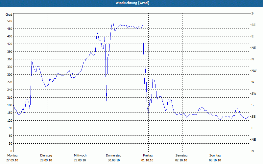
Task: Click the 510 value on the left axis
Action: [x=10, y=21]
